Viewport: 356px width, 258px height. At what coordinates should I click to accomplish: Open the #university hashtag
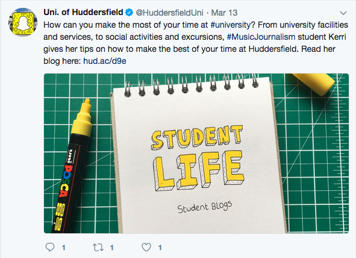tap(231, 25)
